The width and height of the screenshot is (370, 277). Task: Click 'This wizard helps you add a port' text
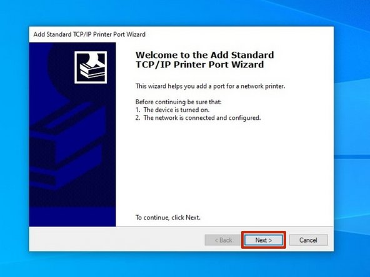(x=210, y=86)
